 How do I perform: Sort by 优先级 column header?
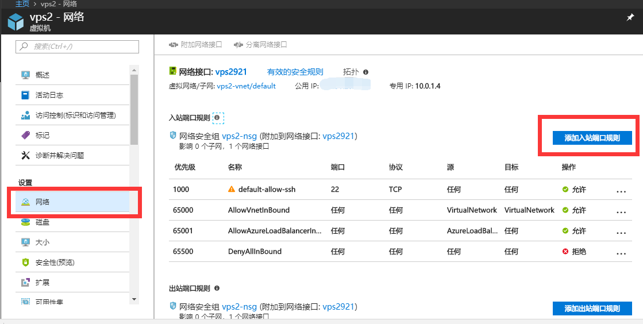click(184, 167)
